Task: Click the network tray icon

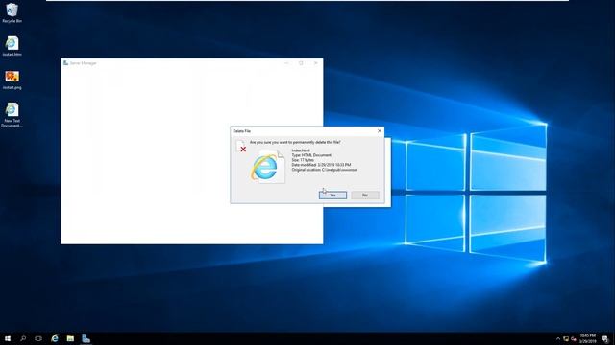Action: 566,338
